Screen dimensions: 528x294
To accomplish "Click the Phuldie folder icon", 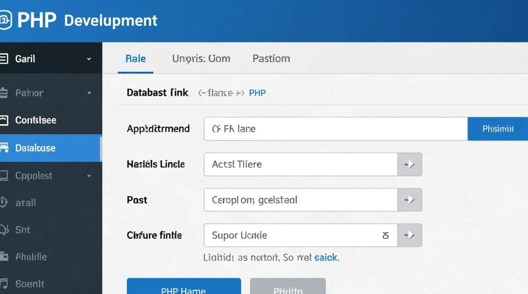I will (x=4, y=257).
